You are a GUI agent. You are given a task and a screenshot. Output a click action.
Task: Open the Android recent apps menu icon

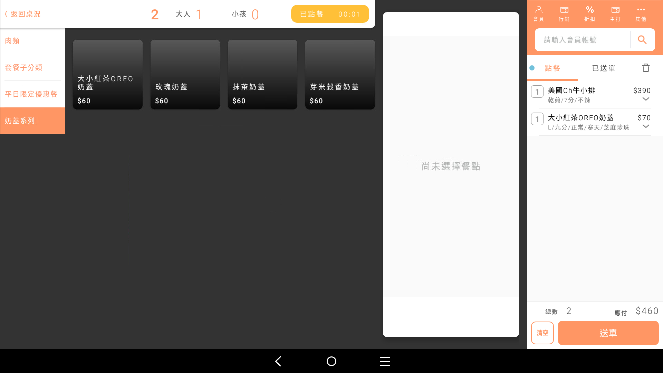pyautogui.click(x=385, y=361)
